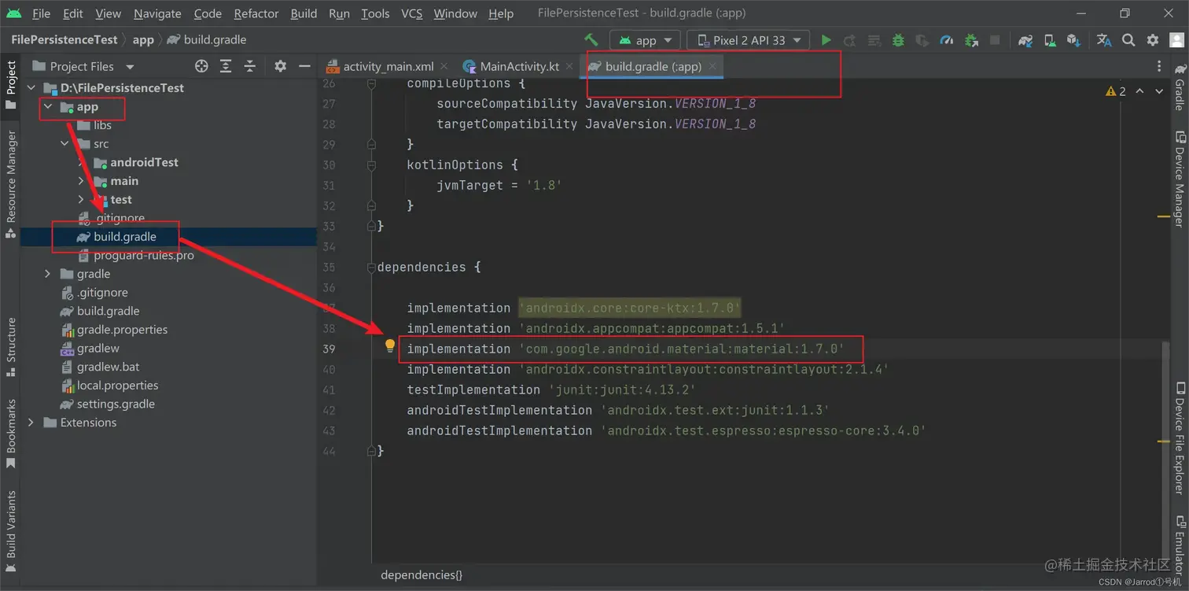Screen dimensions: 1189x591
Task: Open the app run configuration dropdown
Action: 646,40
